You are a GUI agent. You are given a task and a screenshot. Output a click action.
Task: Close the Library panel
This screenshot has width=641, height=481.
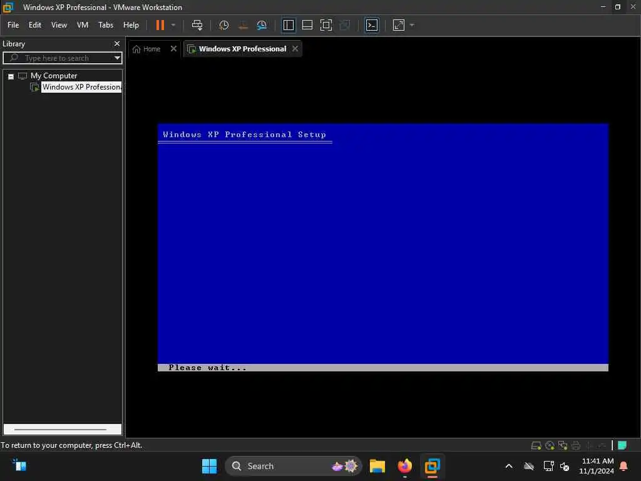(117, 44)
